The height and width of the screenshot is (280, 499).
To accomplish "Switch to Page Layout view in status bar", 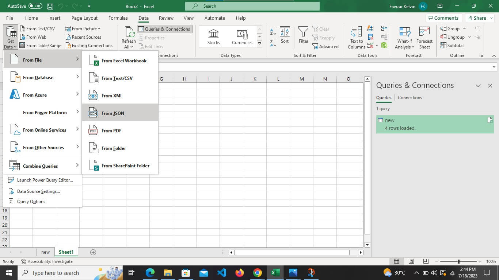I will pyautogui.click(x=411, y=261).
